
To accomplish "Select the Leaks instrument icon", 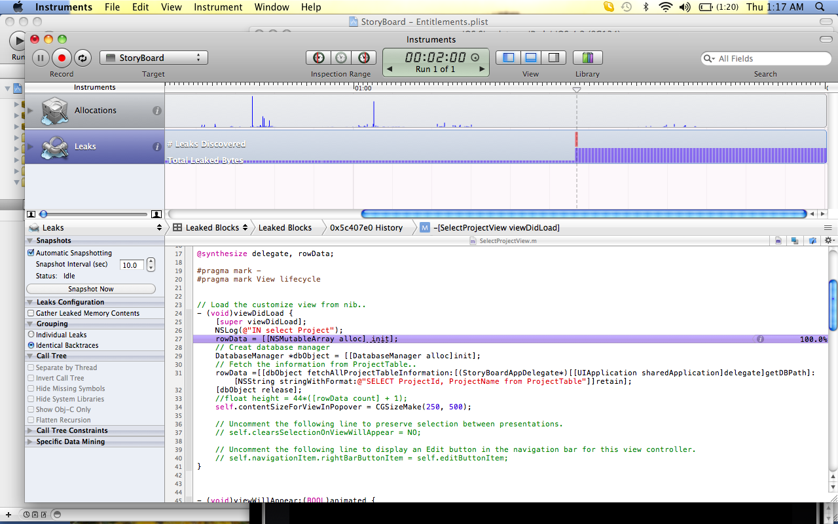I will pyautogui.click(x=54, y=147).
